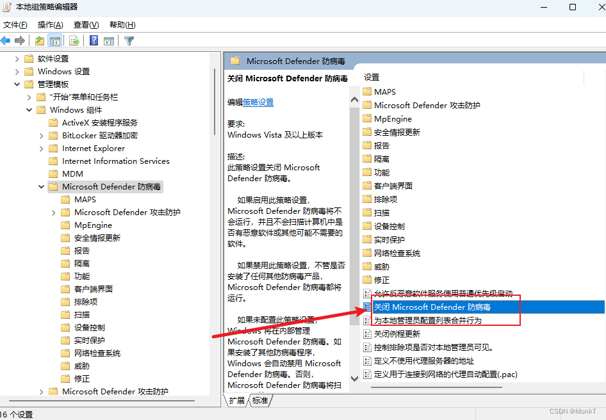Expand the Internet Explorer tree node
606x420 pixels.
click(42, 149)
